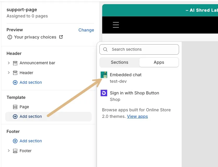Click the Embedded chat app robot icon
The width and height of the screenshot is (218, 167).
coord(104,75)
